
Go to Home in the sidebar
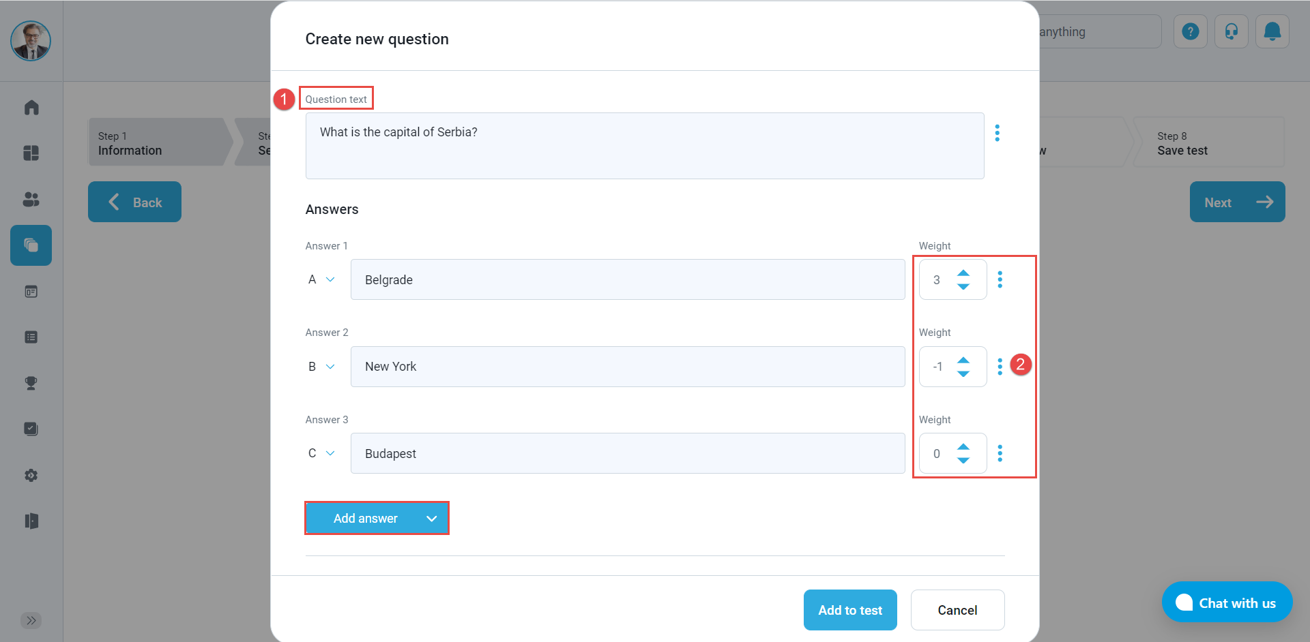point(31,108)
